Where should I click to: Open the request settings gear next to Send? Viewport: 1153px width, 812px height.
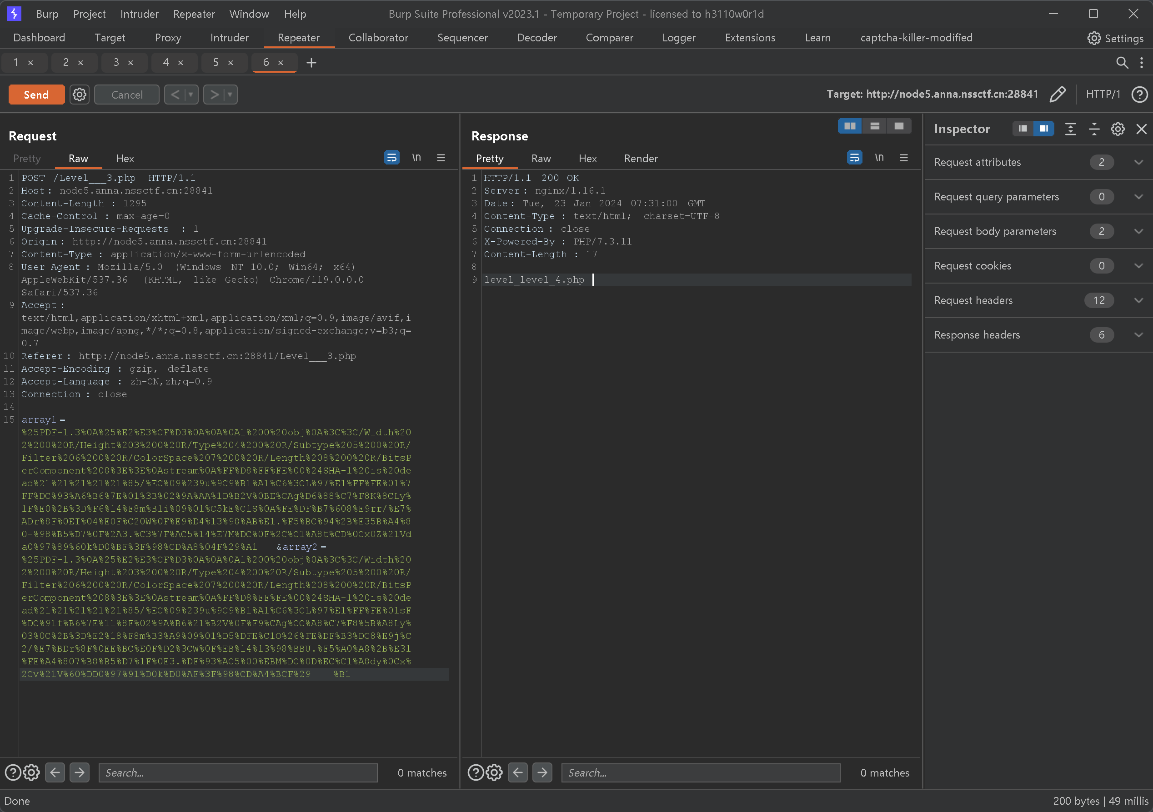pos(80,95)
